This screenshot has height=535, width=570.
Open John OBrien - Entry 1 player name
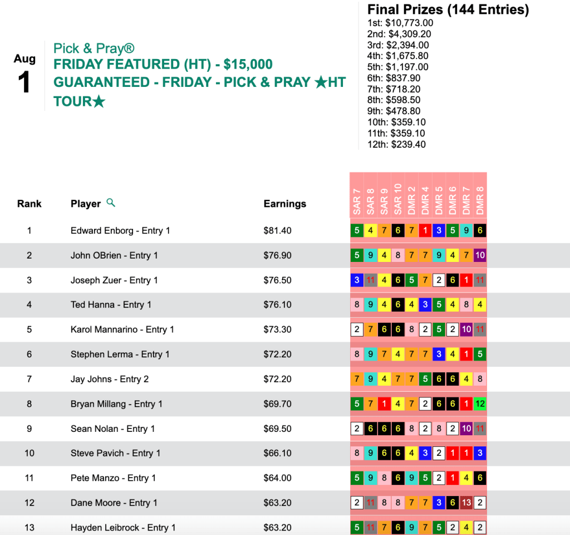tap(114, 255)
